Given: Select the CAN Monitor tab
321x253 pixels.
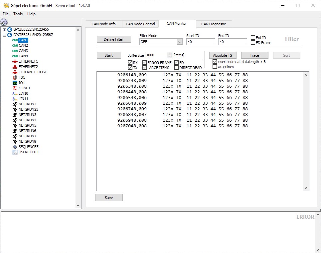Looking at the screenshot, I should point(177,23).
